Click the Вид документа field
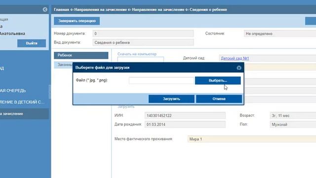The image size is (316, 178). click(143, 43)
